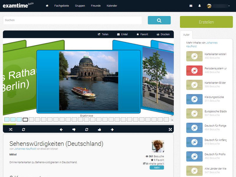Go to the previous card arrow
This screenshot has height=177, width=236.
click(61, 130)
